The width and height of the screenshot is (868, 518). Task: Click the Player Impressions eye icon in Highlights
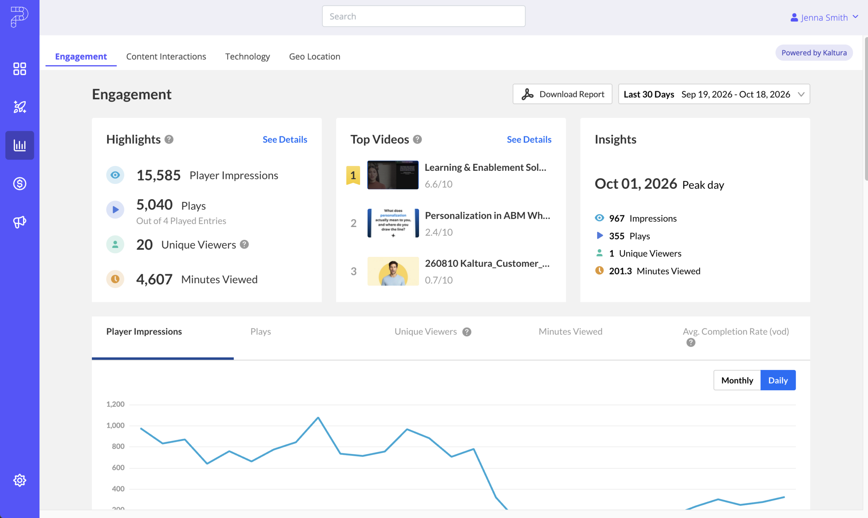click(x=115, y=175)
